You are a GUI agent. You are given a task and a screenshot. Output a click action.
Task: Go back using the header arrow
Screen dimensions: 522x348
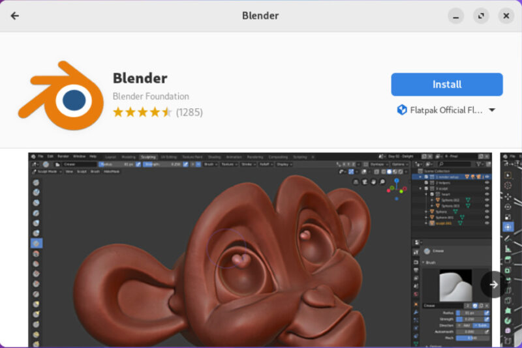[x=14, y=16]
